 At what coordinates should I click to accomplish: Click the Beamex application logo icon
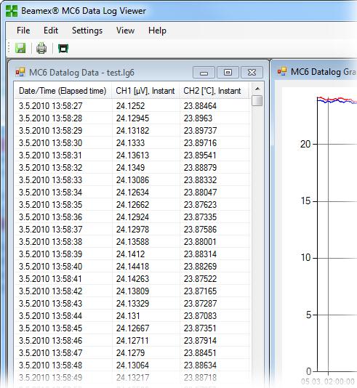tap(12, 11)
